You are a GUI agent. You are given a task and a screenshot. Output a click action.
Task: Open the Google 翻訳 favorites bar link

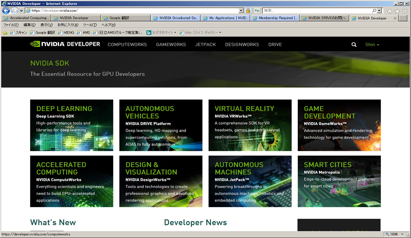click(42, 32)
